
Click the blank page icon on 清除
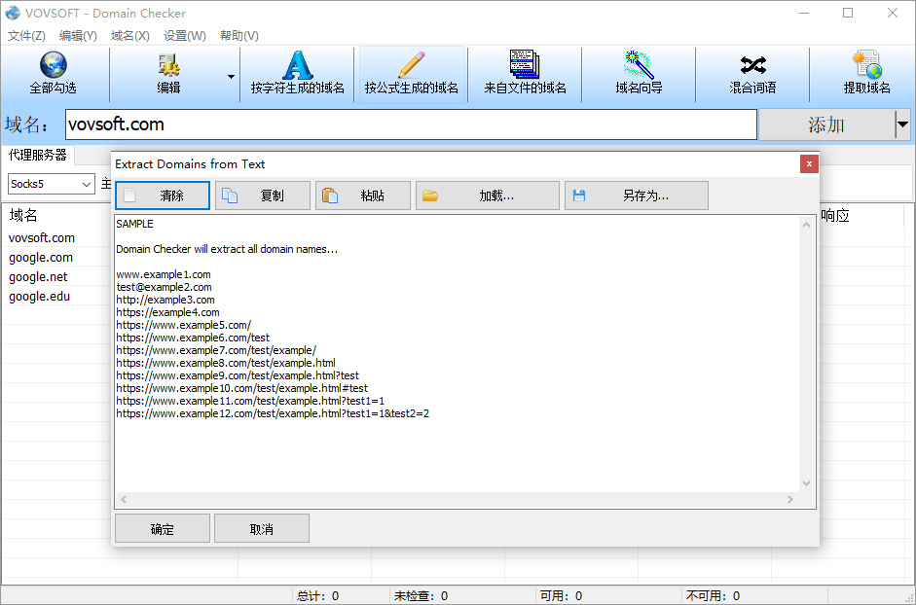(x=129, y=196)
